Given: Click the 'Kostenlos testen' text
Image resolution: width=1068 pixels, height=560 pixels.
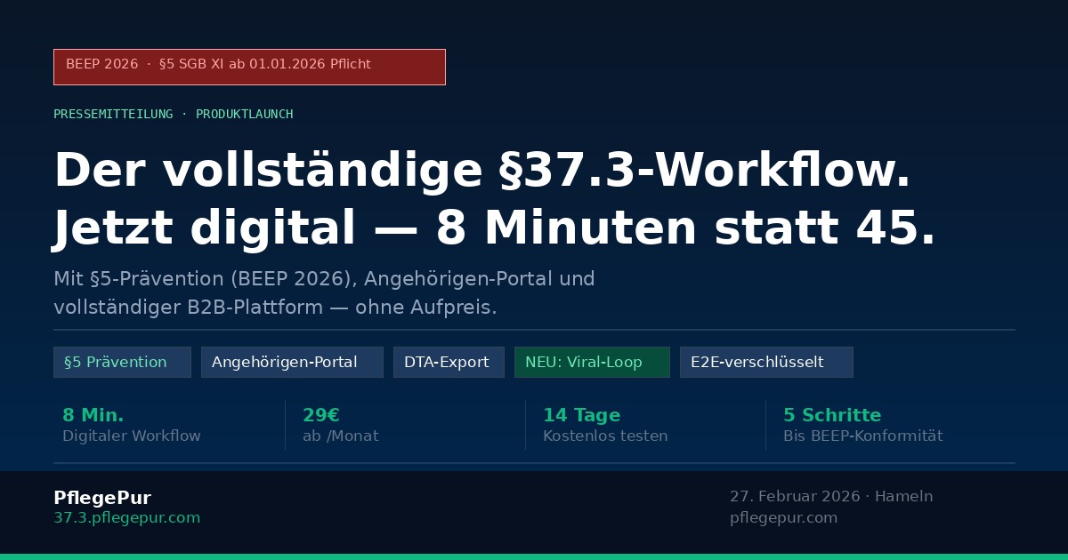Looking at the screenshot, I should [x=605, y=436].
